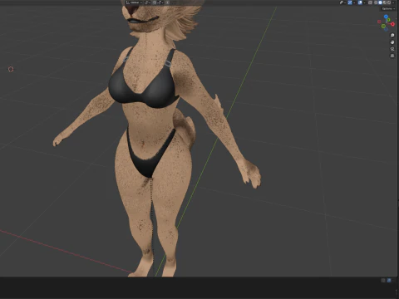Click the blue Z axis gizmo handle
This screenshot has width=399, height=299.
[x=386, y=17]
